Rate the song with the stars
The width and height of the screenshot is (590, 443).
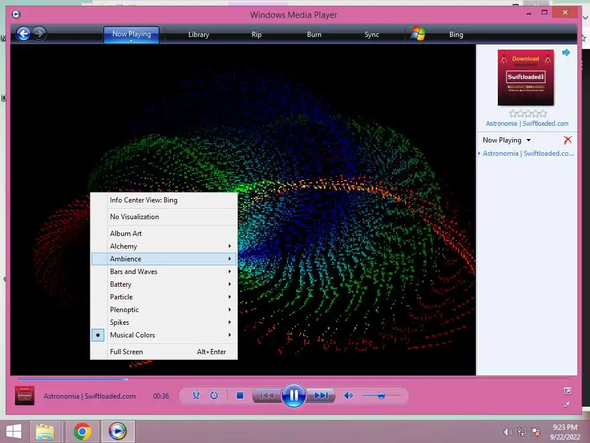(x=528, y=114)
